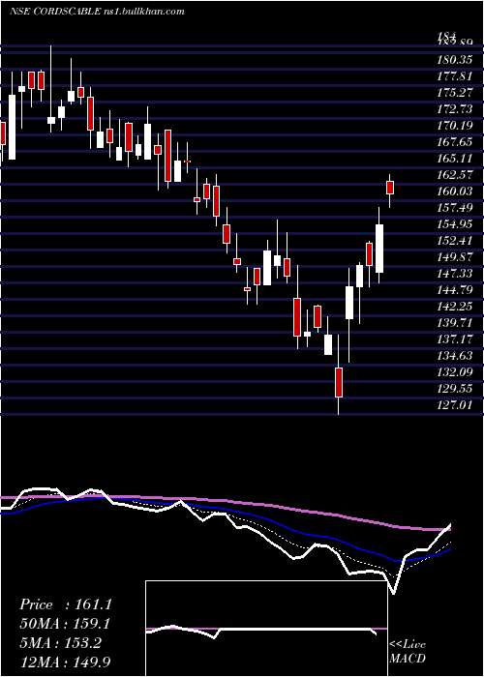This screenshot has height=677, width=484.
Task: Click the 129.55 price axis label
Action: pyautogui.click(x=454, y=389)
